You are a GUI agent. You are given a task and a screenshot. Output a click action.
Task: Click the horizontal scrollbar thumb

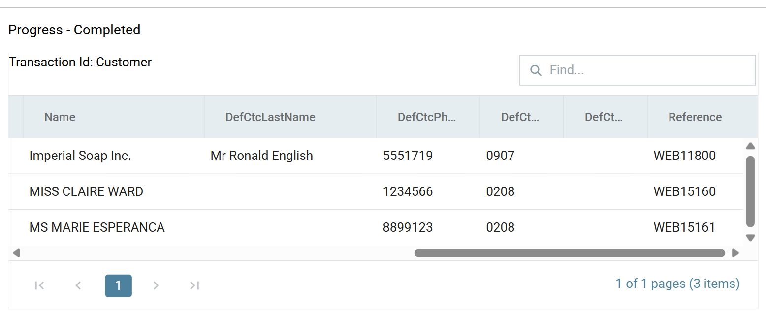570,253
